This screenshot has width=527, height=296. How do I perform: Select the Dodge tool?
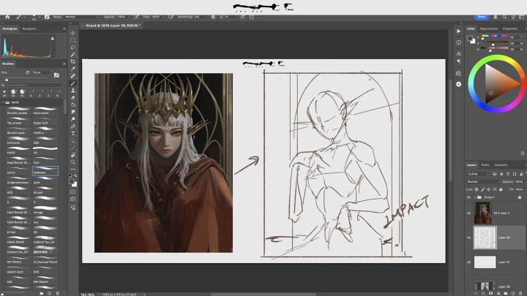point(73,119)
